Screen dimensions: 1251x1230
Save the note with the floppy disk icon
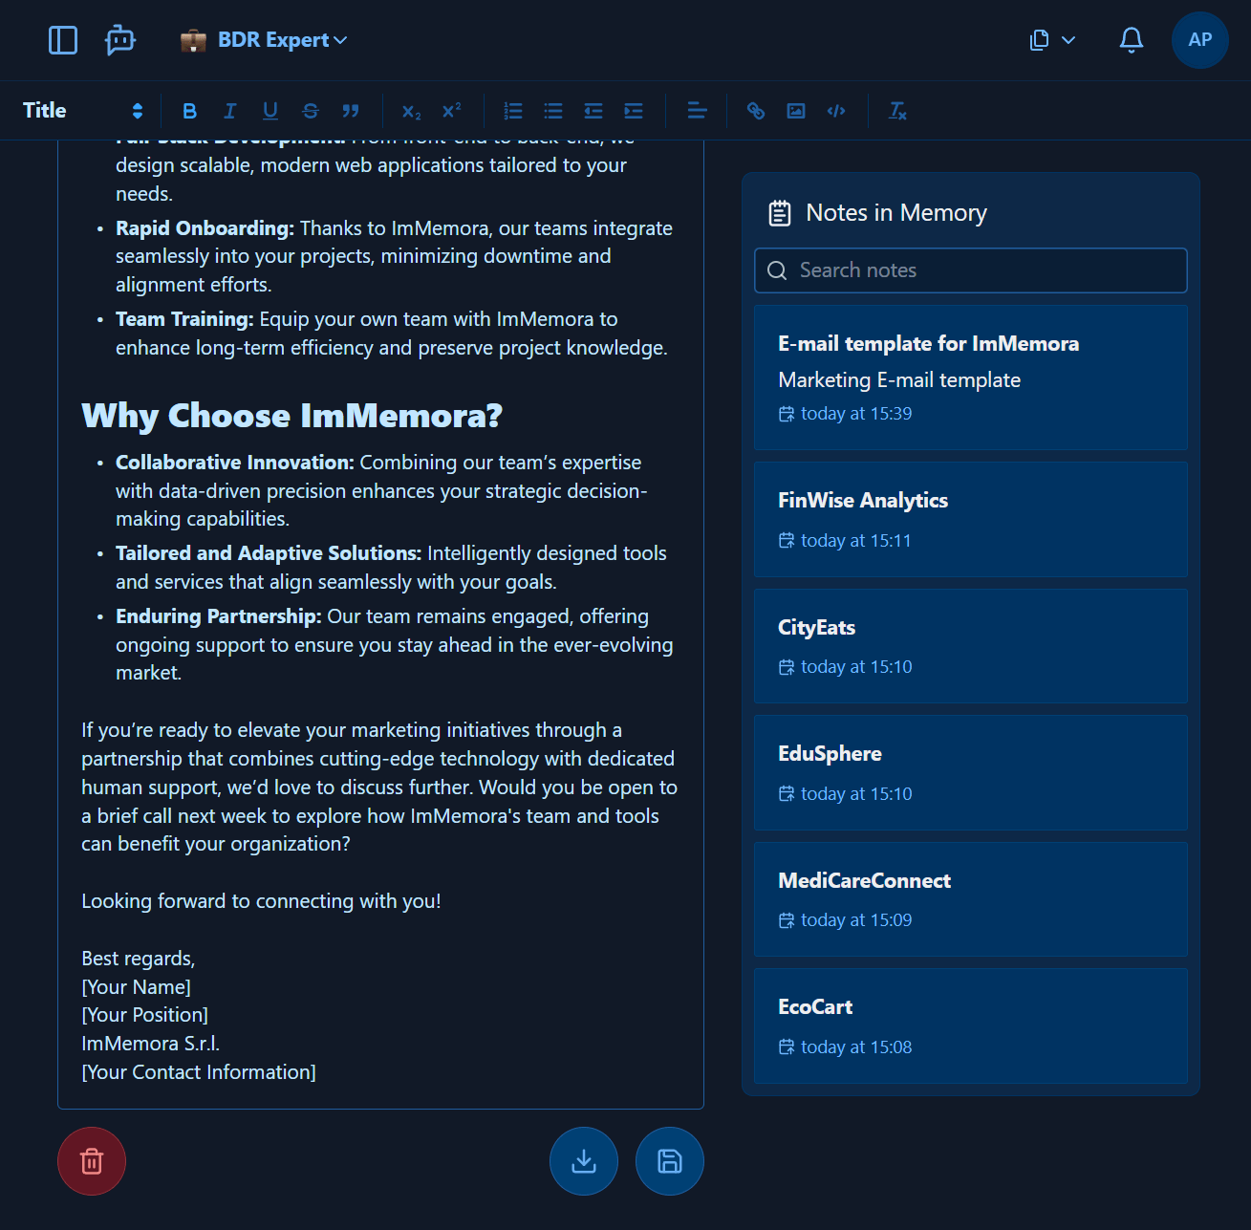point(670,1161)
